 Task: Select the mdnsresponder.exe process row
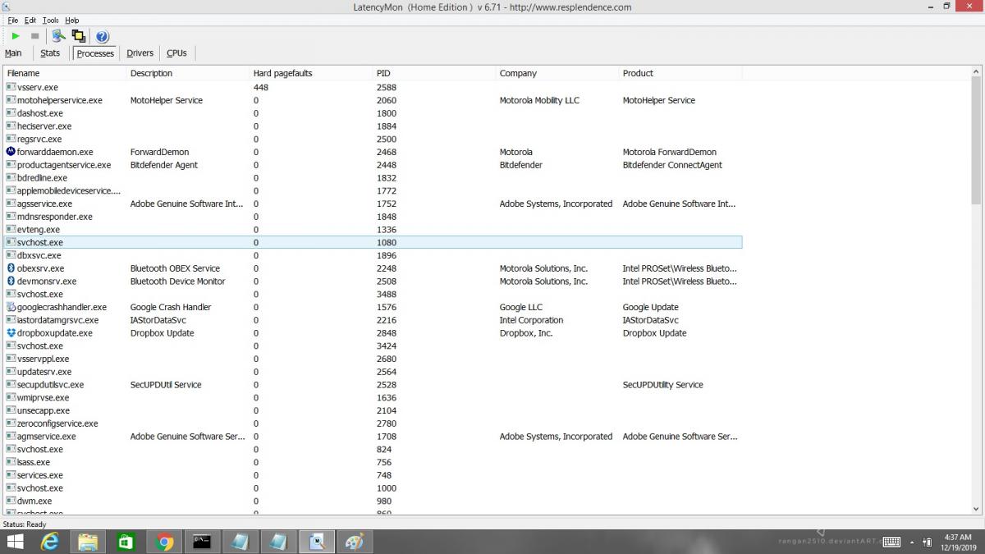point(373,217)
